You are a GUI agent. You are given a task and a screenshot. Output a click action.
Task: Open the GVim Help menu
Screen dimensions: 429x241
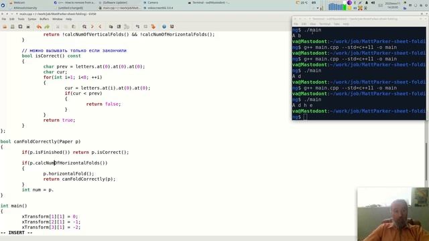[68, 19]
